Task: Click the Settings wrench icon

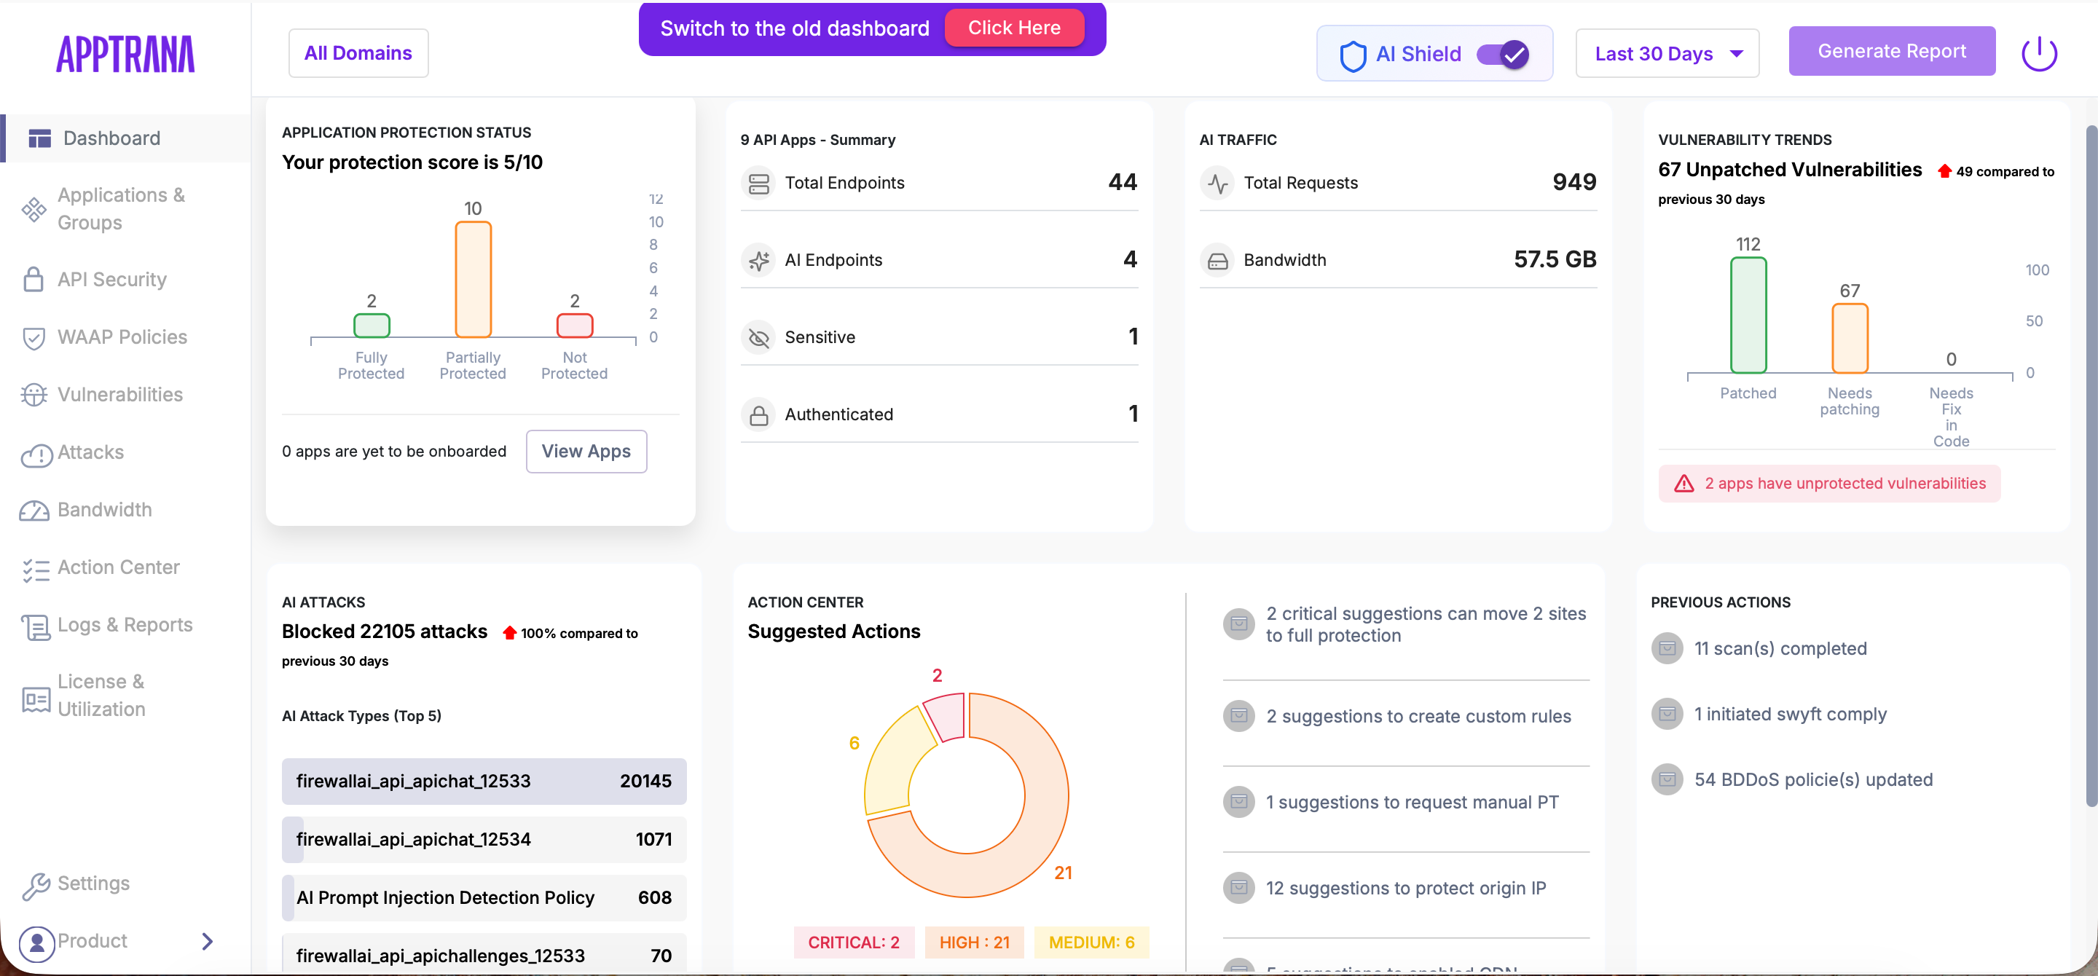Action: click(35, 885)
